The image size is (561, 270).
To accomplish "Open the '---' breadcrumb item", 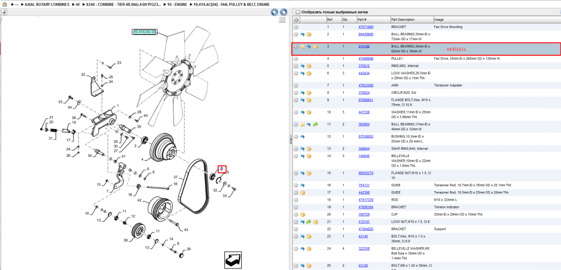I will click(x=16, y=4).
